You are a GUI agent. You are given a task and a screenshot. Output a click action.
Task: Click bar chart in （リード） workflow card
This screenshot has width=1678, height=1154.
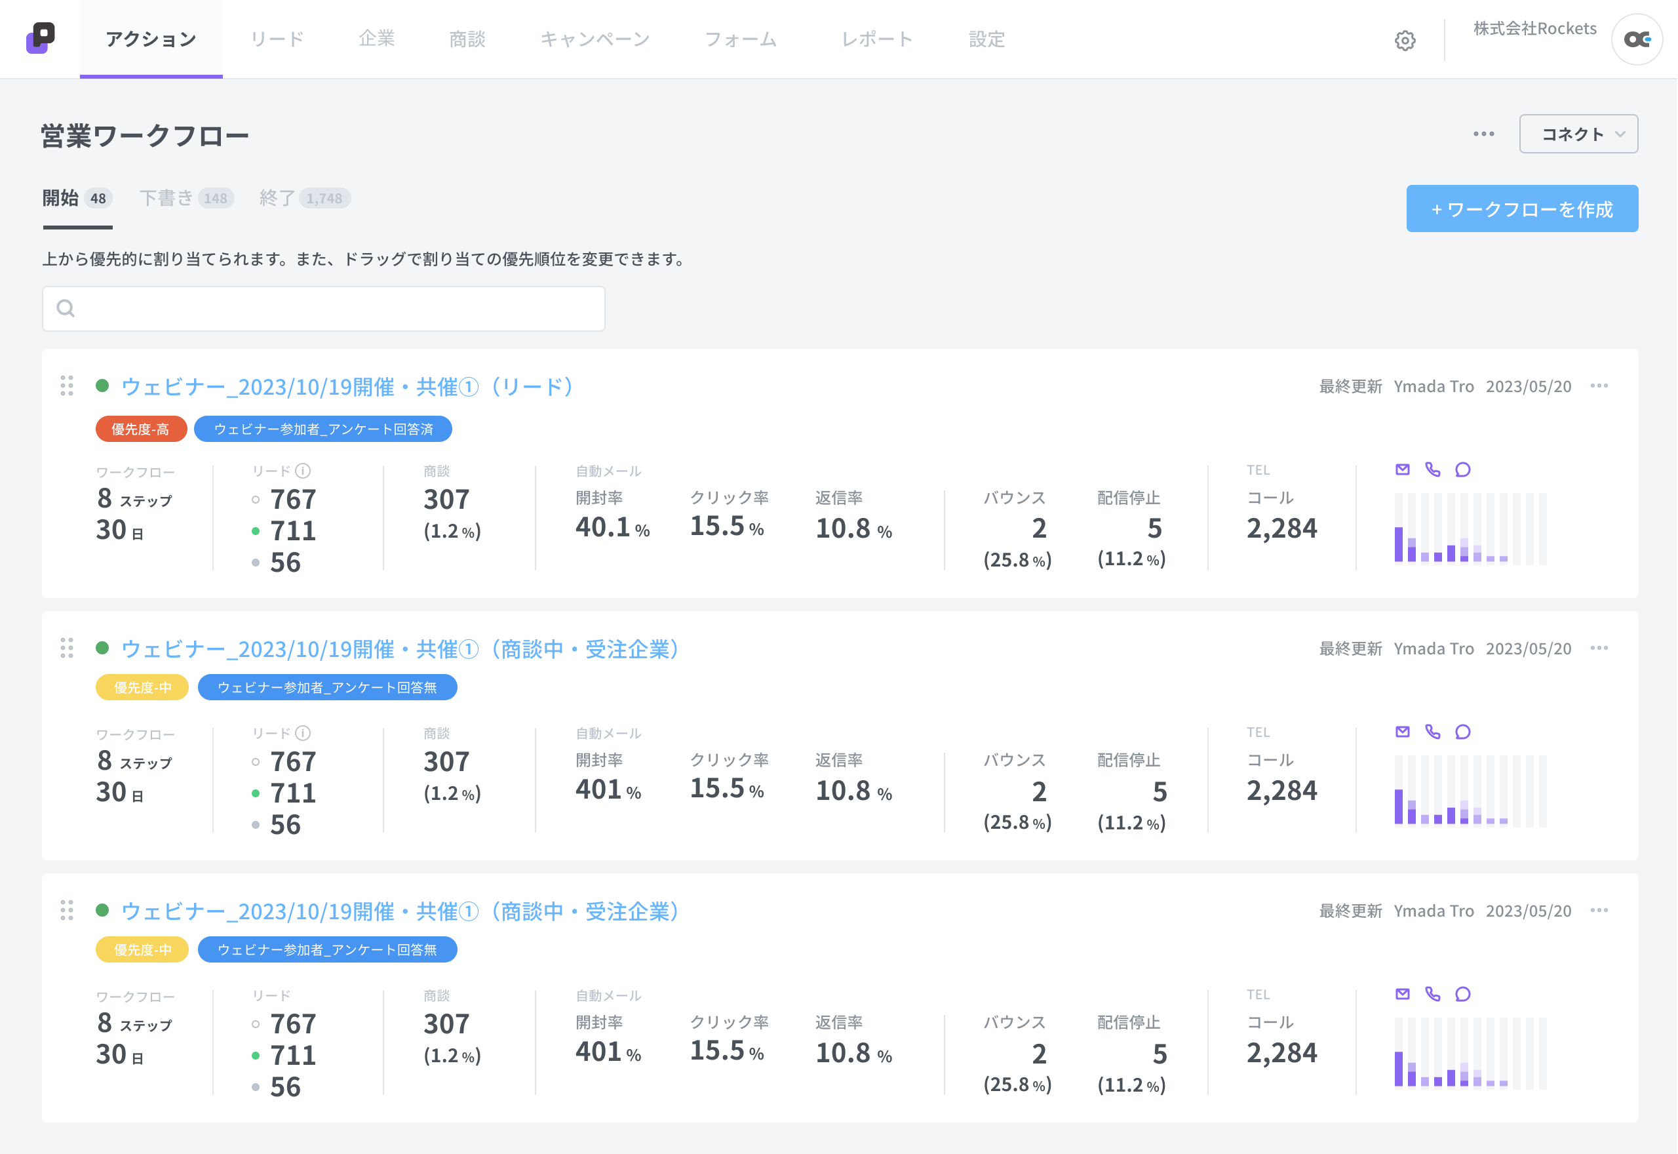coord(1472,528)
